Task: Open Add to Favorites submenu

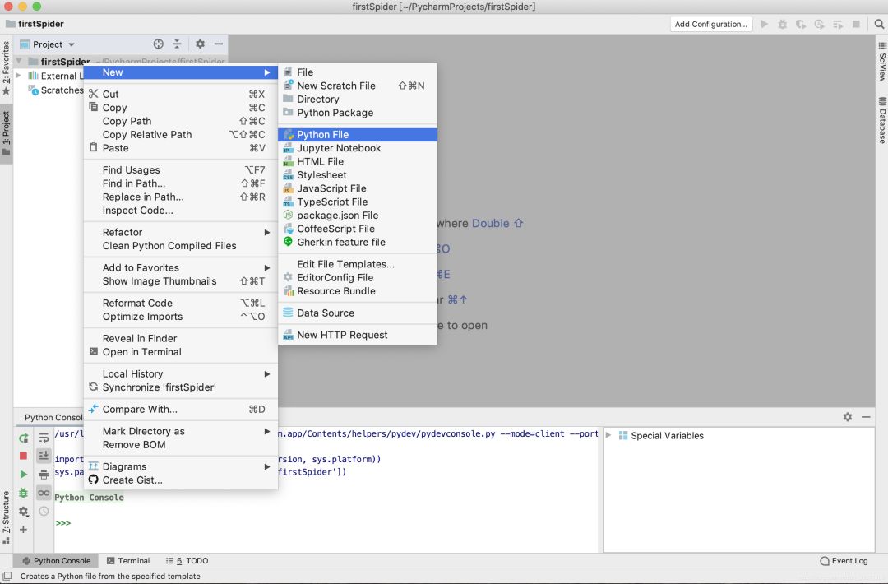Action: click(181, 267)
